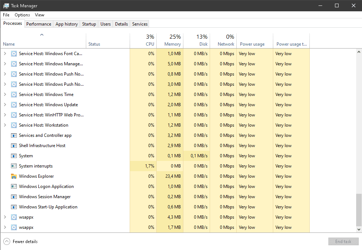Click the Windows Time service gear icon
362x250 pixels.
point(14,95)
